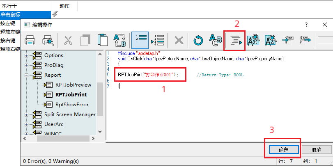This screenshot has width=333, height=167.
Task: Click the Delete X icon in toolbar
Action: [179, 40]
